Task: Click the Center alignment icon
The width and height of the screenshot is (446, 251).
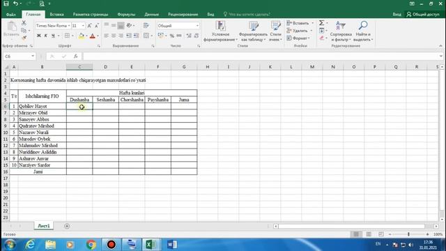Action: click(114, 36)
